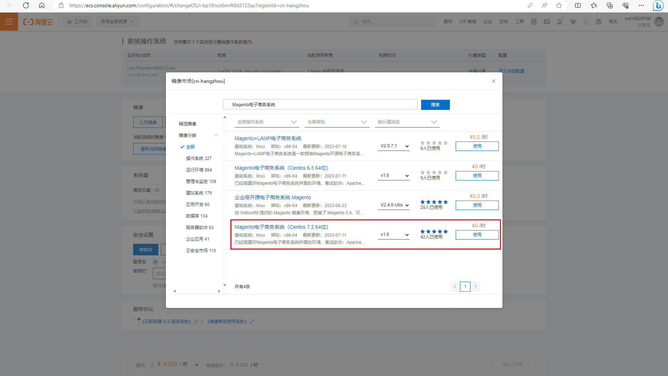Close the image marketplace dialog
Image resolution: width=668 pixels, height=376 pixels.
click(x=493, y=81)
